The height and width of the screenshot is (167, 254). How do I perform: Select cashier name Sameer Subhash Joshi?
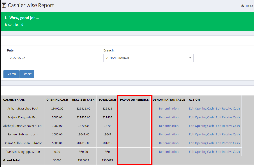pyautogui.click(x=23, y=134)
